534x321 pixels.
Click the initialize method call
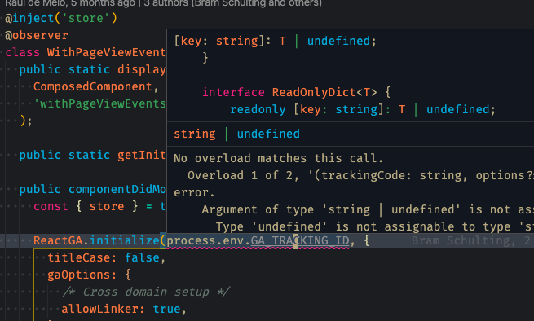click(124, 240)
